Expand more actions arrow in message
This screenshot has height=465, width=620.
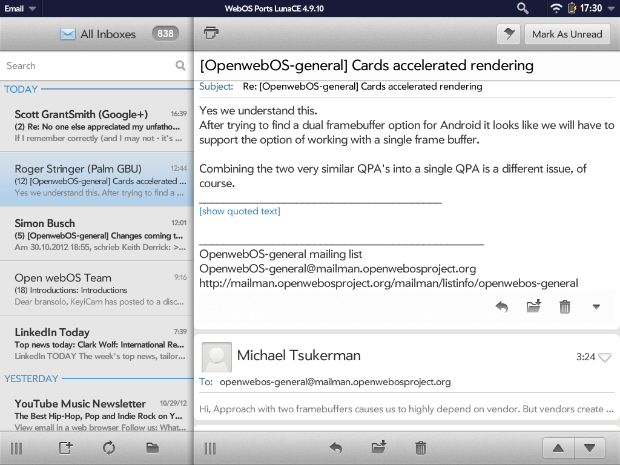coord(596,307)
